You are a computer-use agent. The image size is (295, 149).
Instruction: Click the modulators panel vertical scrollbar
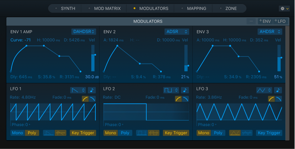287,83
